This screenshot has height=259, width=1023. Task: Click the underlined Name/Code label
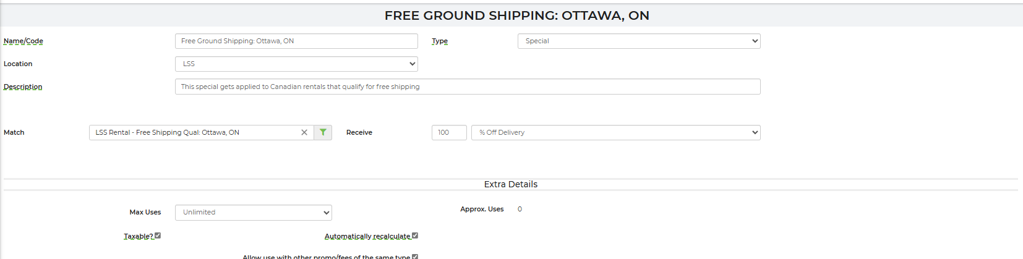point(24,41)
